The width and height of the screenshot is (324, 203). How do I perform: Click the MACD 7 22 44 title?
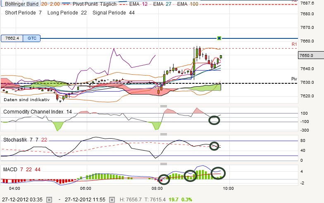click(22, 169)
